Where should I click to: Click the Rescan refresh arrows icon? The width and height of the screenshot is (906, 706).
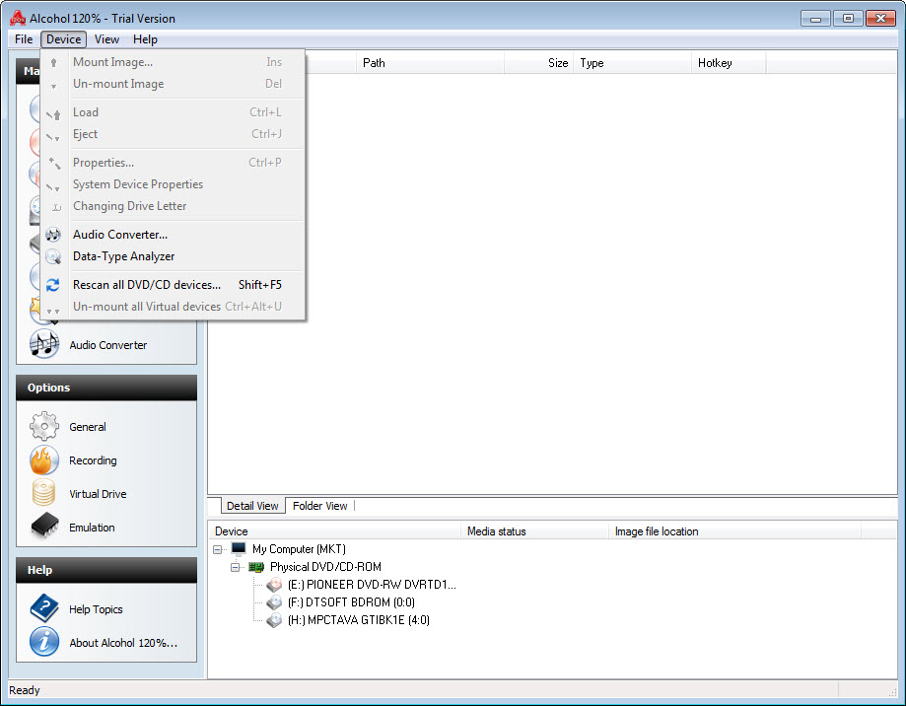(x=53, y=285)
